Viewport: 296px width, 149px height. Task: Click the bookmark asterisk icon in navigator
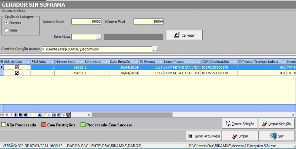58,115
